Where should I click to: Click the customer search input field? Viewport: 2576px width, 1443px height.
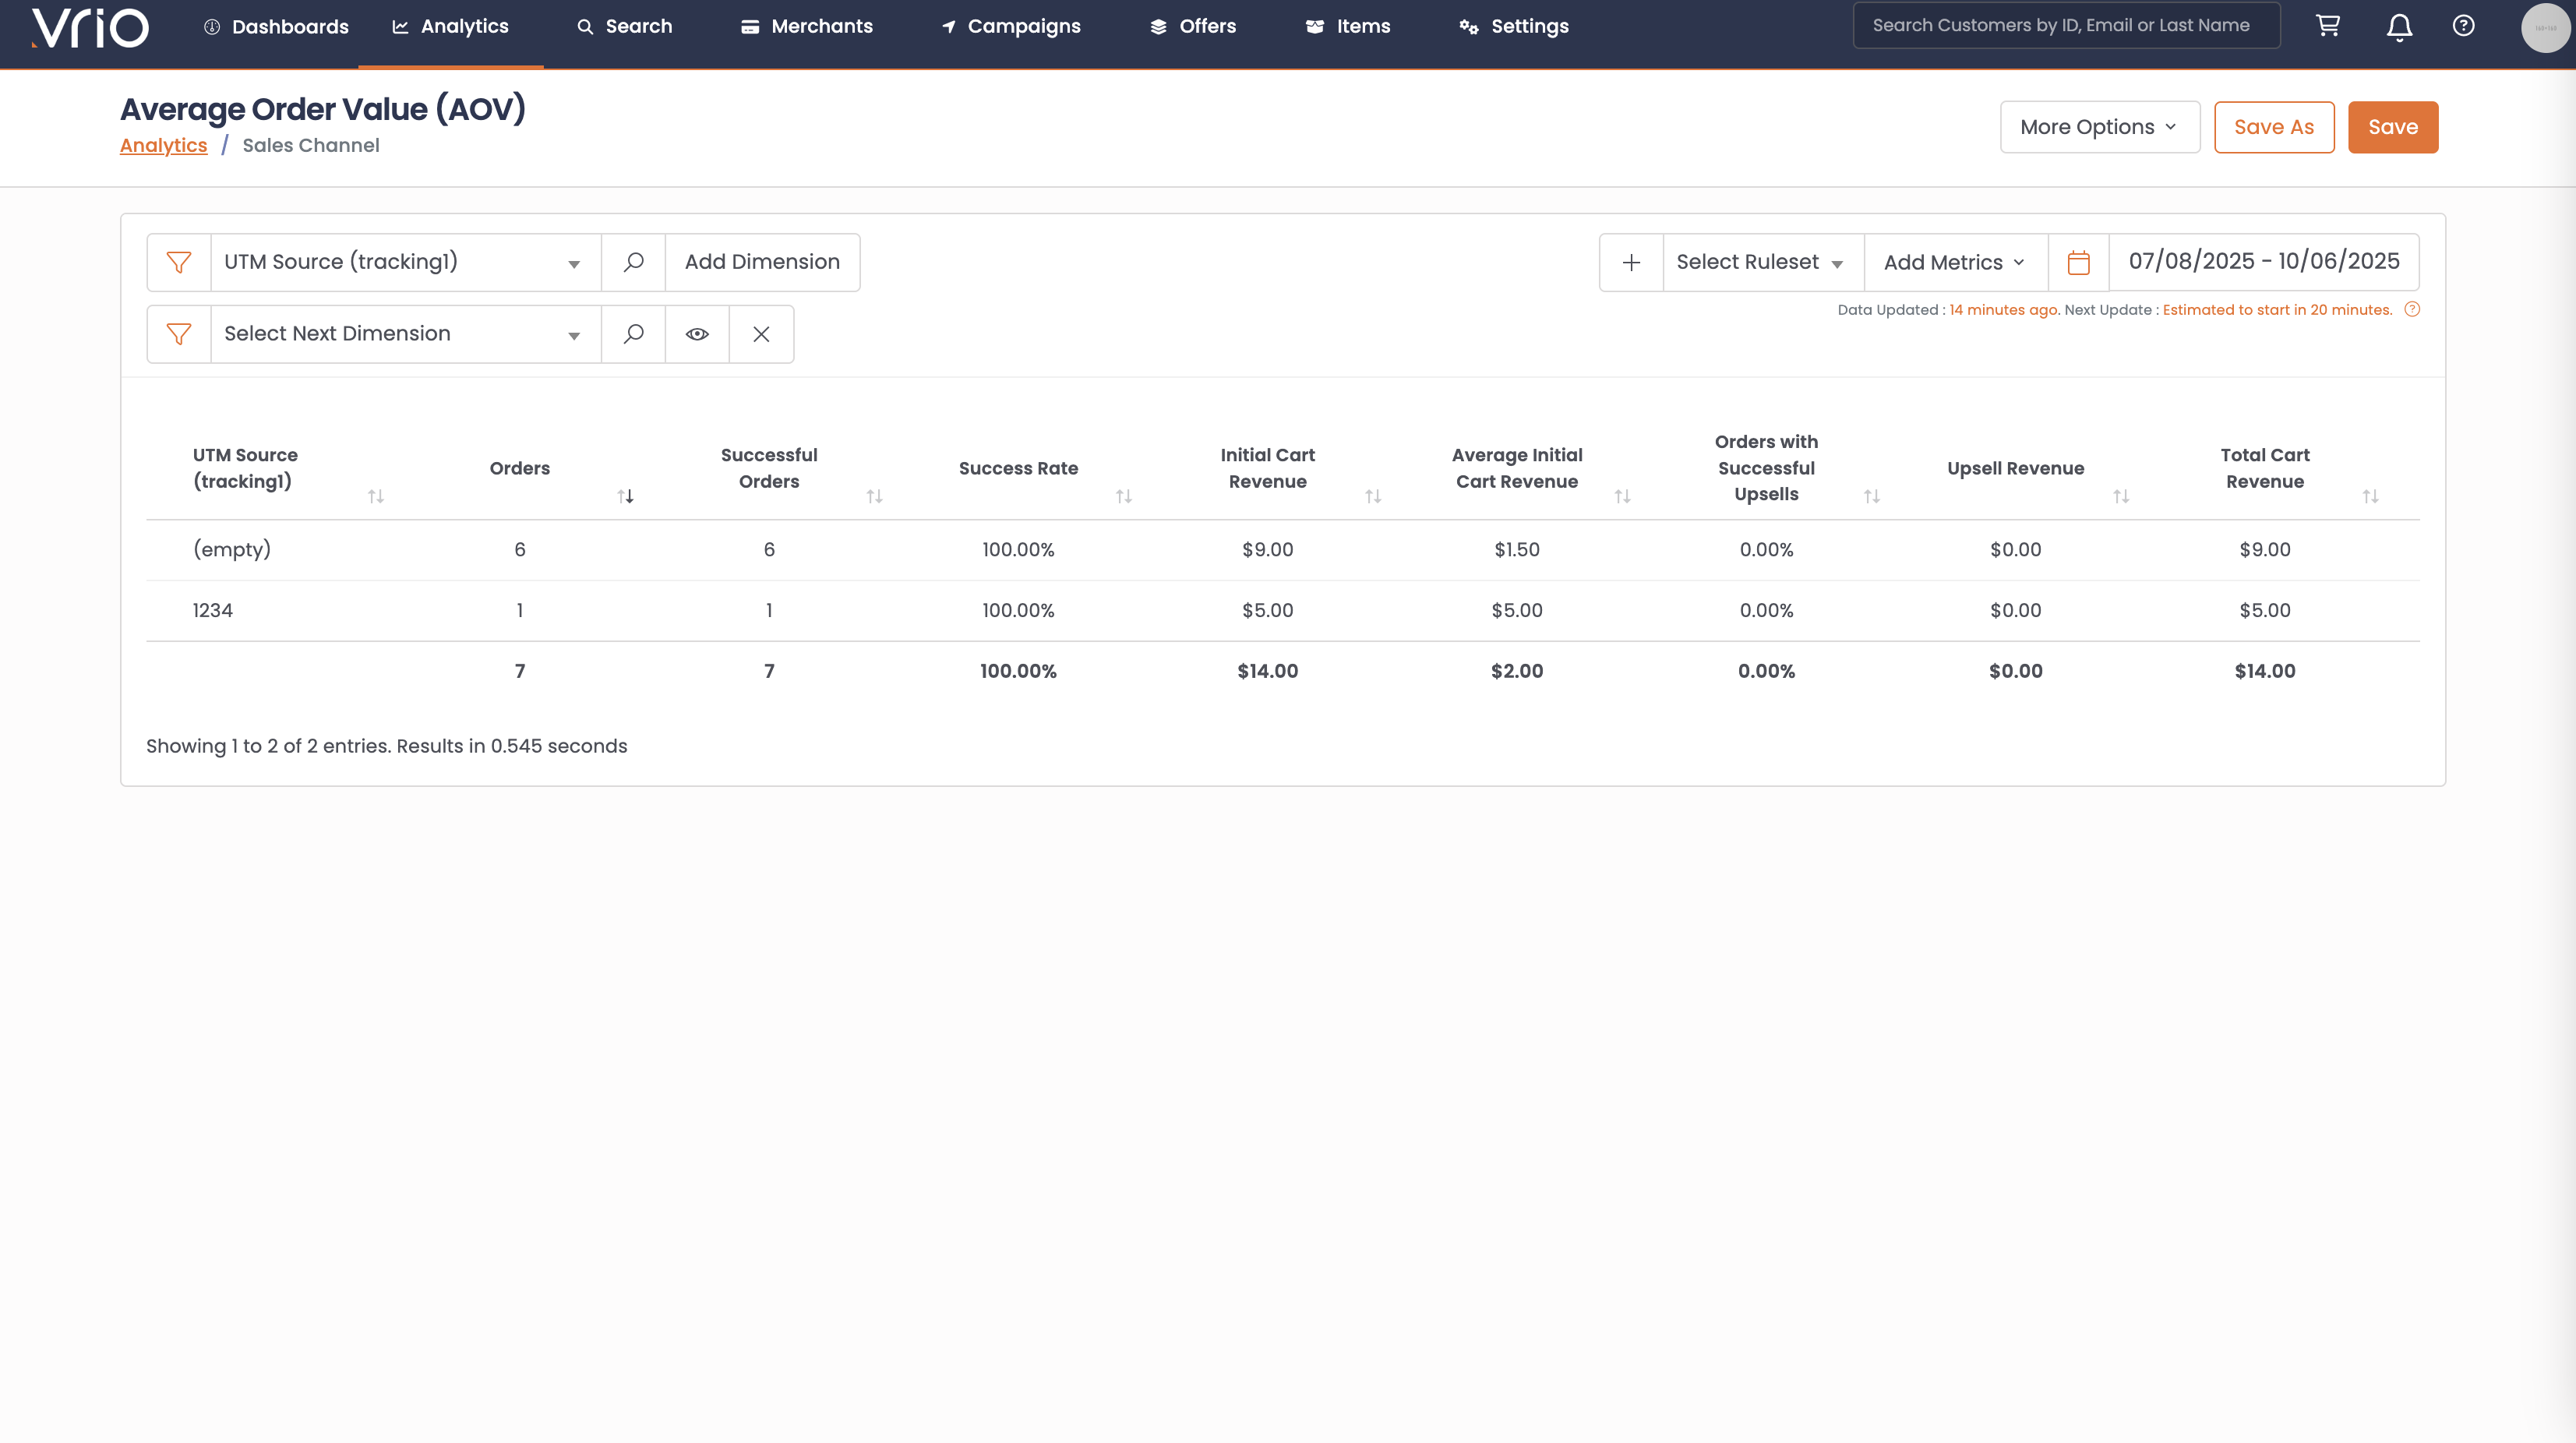pos(2066,26)
